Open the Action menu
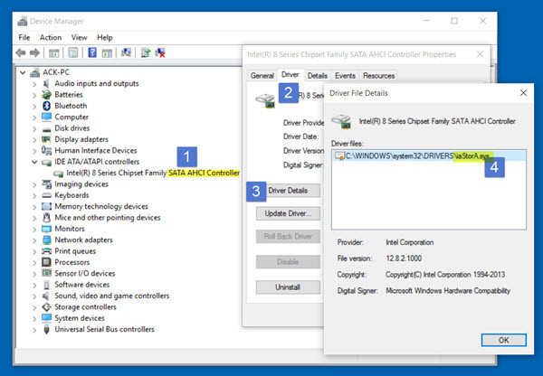The height and width of the screenshot is (376, 543). 51,37
